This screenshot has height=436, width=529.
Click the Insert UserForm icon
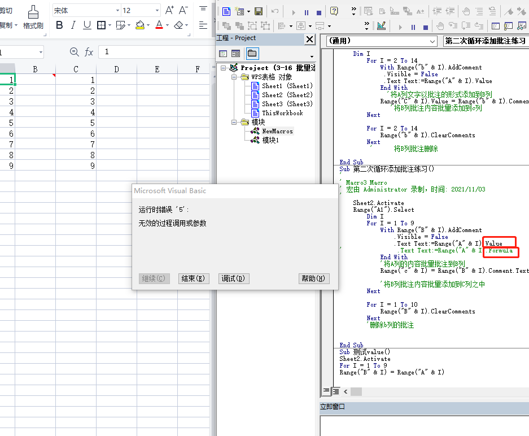tap(239, 11)
